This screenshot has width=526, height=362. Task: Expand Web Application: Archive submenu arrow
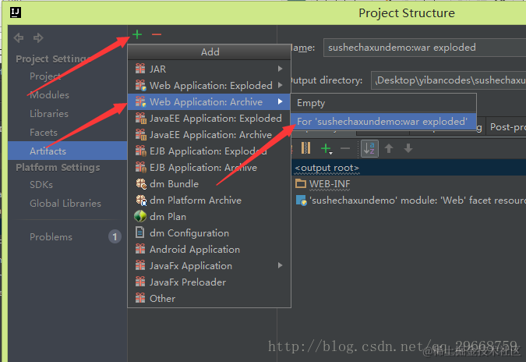point(280,101)
